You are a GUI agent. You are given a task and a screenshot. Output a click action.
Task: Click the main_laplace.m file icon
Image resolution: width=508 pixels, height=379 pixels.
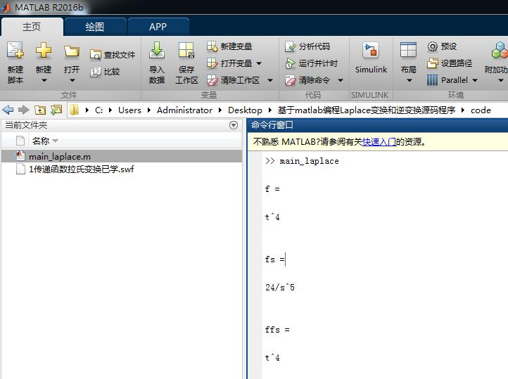(x=20, y=156)
